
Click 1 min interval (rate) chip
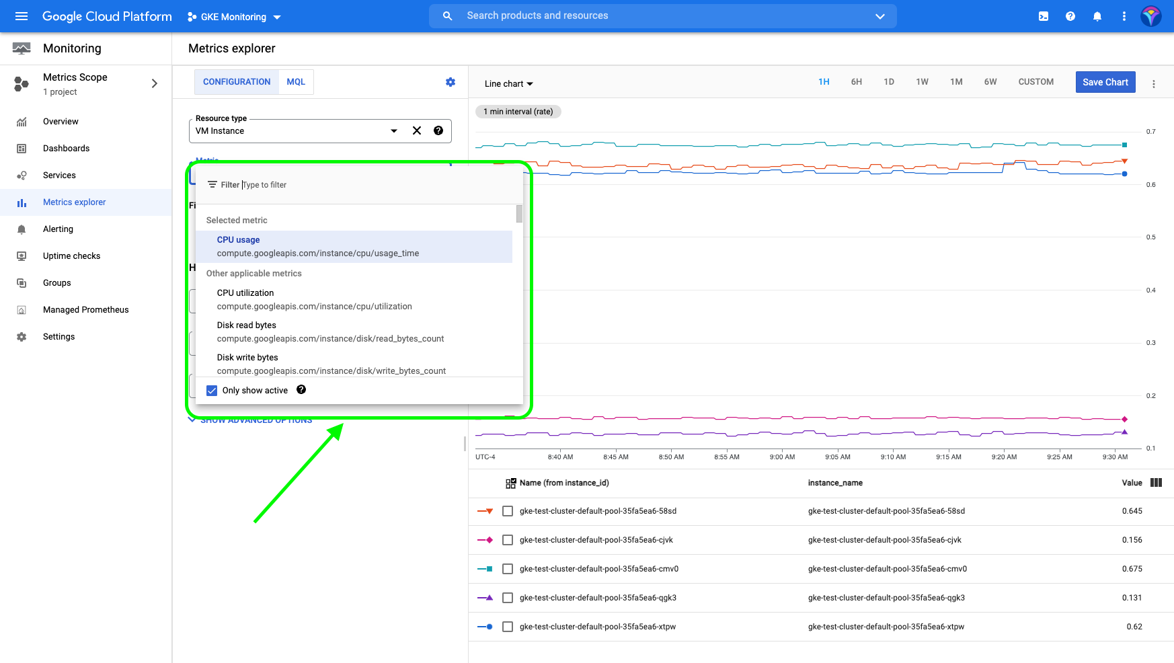pyautogui.click(x=518, y=112)
